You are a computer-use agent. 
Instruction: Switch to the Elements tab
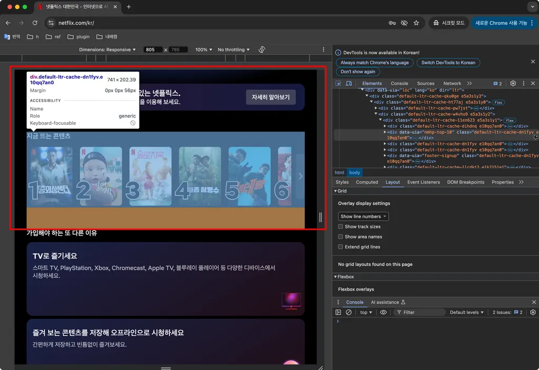372,83
